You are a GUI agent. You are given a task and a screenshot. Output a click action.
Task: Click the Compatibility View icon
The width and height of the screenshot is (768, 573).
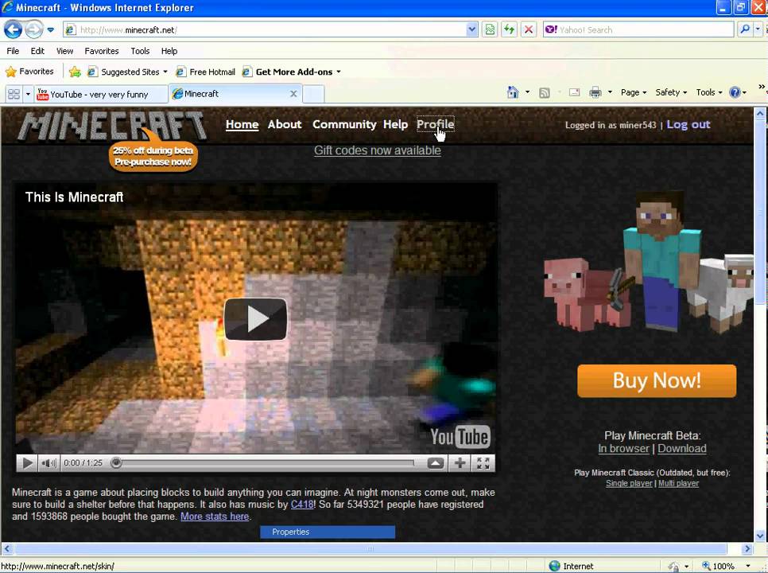coord(490,30)
